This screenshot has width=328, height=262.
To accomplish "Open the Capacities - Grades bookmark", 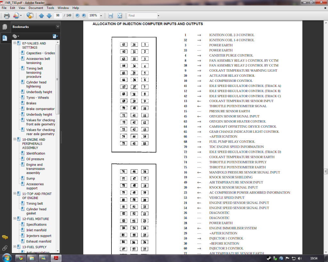I will (x=41, y=53).
